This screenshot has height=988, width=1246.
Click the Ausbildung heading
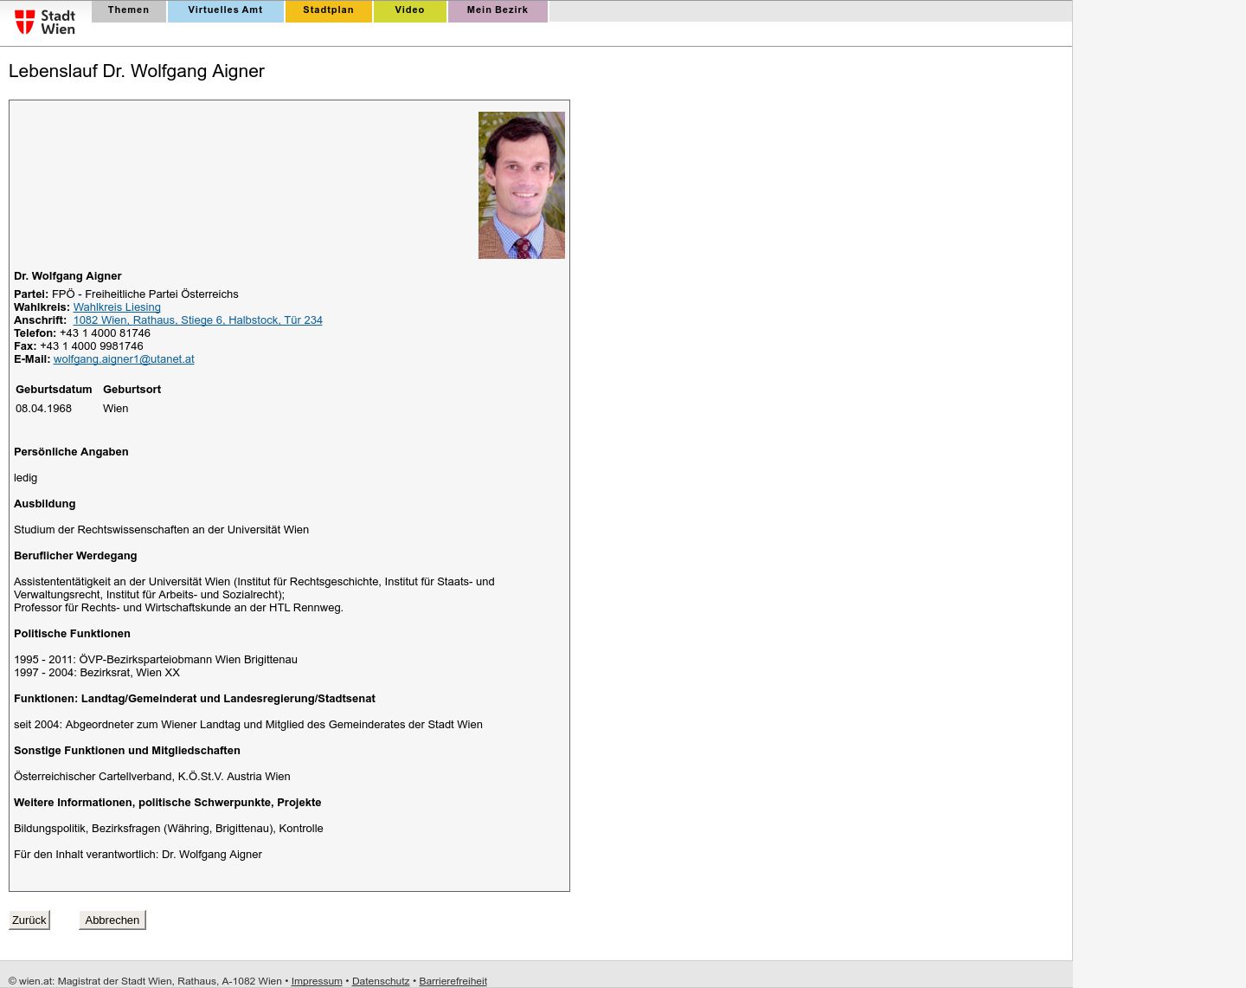(45, 504)
